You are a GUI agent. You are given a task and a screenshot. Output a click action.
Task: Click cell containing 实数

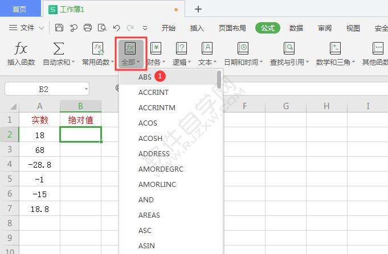(x=39, y=120)
